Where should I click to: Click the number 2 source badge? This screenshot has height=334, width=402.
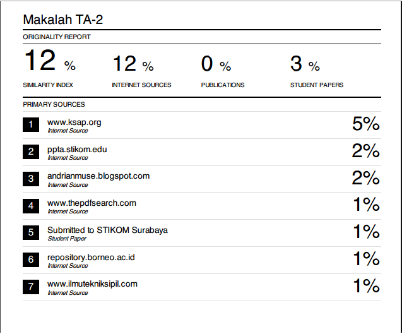(30, 152)
